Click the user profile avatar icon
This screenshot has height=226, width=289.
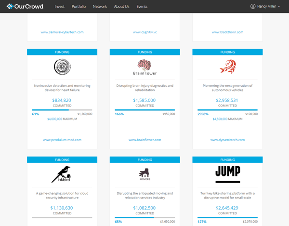point(253,6)
